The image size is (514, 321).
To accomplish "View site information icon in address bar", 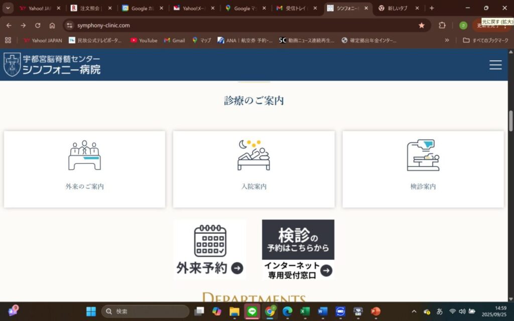I will 70,26.
